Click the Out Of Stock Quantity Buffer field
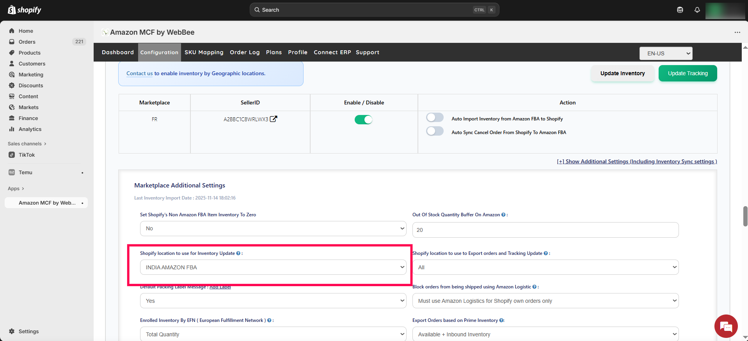The image size is (748, 341). coord(545,230)
